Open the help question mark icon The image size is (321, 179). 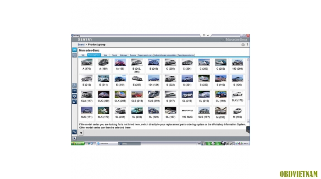pyautogui.click(x=247, y=45)
